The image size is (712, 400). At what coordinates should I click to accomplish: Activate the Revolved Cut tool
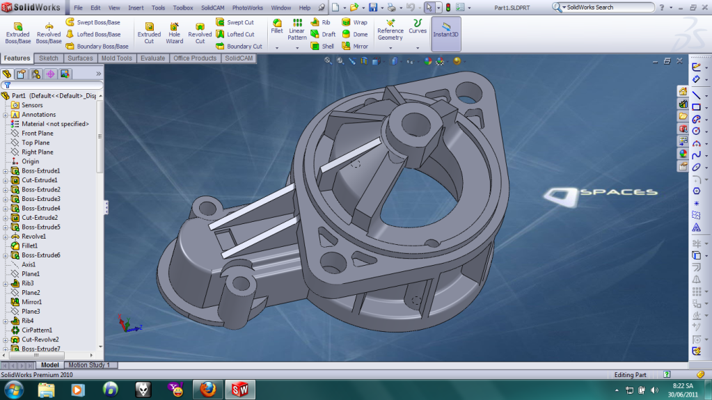[200, 33]
